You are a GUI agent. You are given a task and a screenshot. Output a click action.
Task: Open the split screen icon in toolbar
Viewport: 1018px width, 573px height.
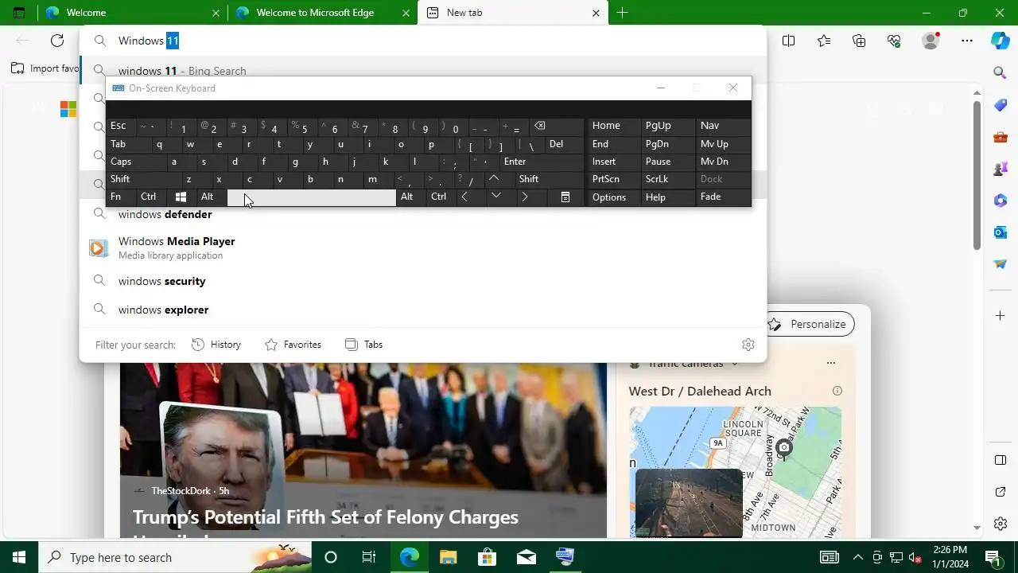[x=788, y=41]
